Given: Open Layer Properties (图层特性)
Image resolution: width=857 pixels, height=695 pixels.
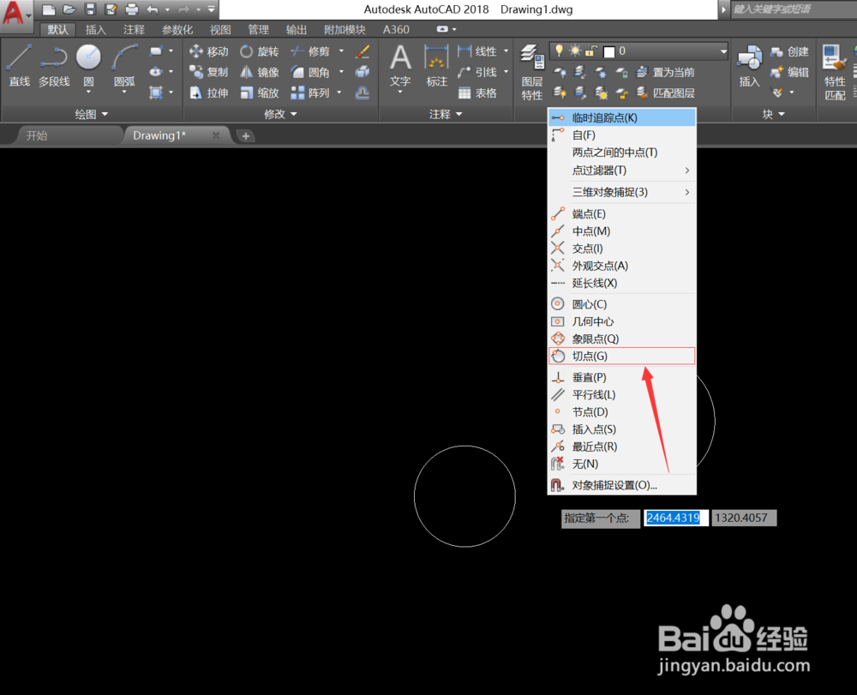Looking at the screenshot, I should point(532,72).
